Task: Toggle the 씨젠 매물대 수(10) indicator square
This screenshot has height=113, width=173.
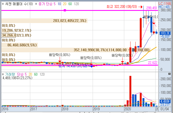Action: (x=3, y=4)
